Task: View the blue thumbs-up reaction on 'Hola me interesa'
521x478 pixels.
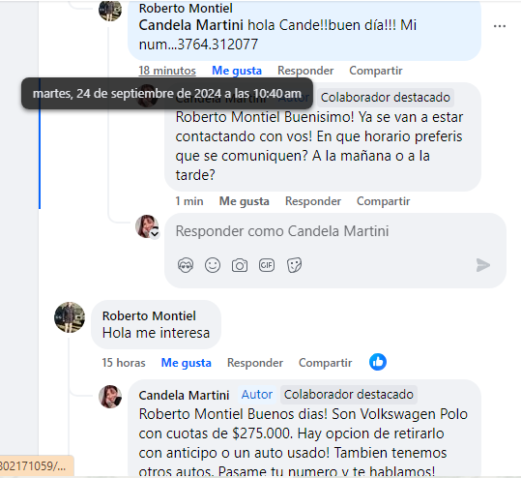Action: 378,362
